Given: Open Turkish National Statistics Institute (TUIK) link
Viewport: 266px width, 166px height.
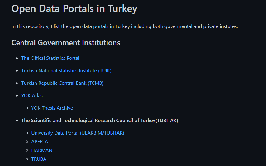Looking at the screenshot, I should (x=66, y=70).
